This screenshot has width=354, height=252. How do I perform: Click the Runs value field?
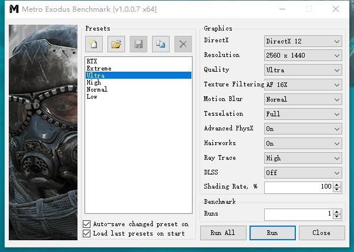point(299,214)
